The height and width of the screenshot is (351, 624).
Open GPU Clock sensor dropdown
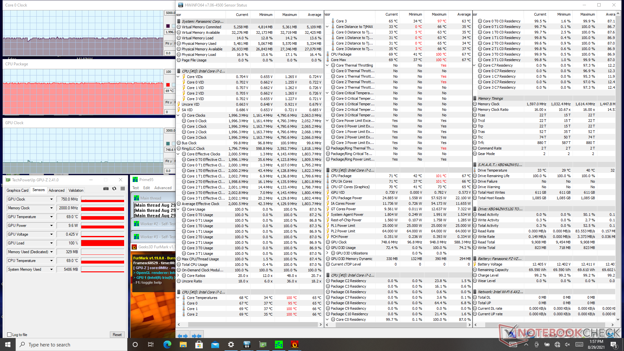pyautogui.click(x=51, y=199)
